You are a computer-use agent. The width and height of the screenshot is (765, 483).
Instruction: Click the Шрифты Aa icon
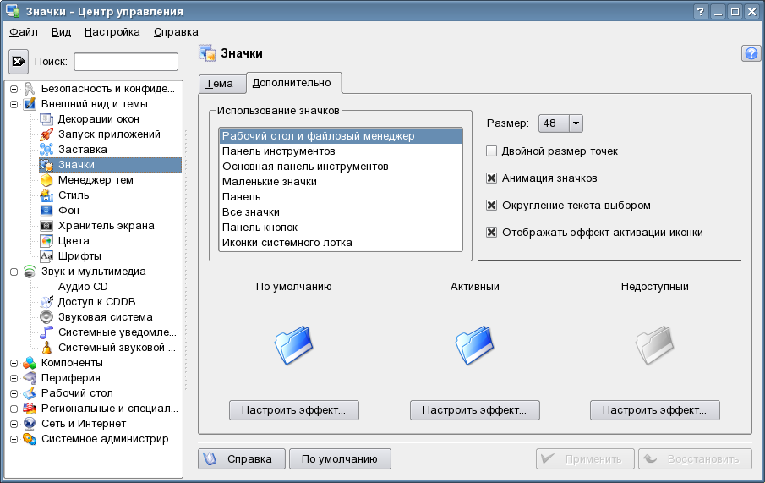[46, 256]
